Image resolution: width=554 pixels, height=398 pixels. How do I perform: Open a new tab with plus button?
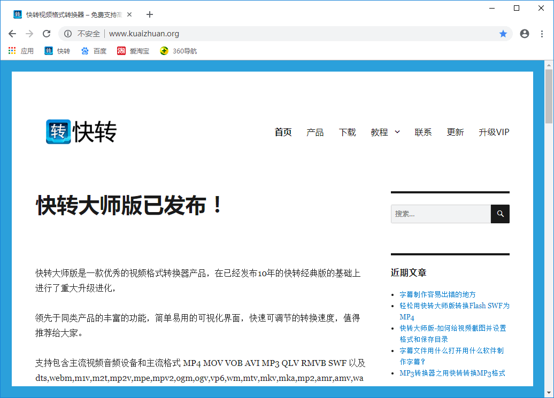[150, 14]
